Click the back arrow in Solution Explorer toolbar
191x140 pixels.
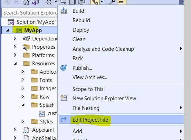[8, 2]
